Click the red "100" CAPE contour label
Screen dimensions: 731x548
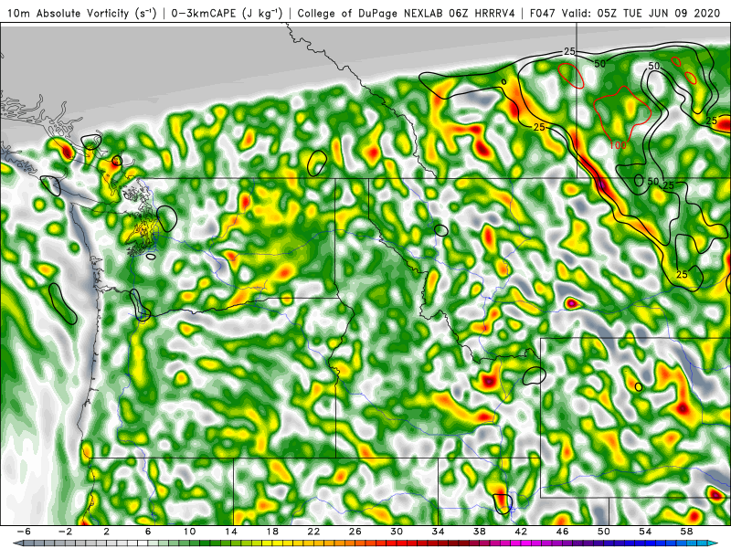618,145
